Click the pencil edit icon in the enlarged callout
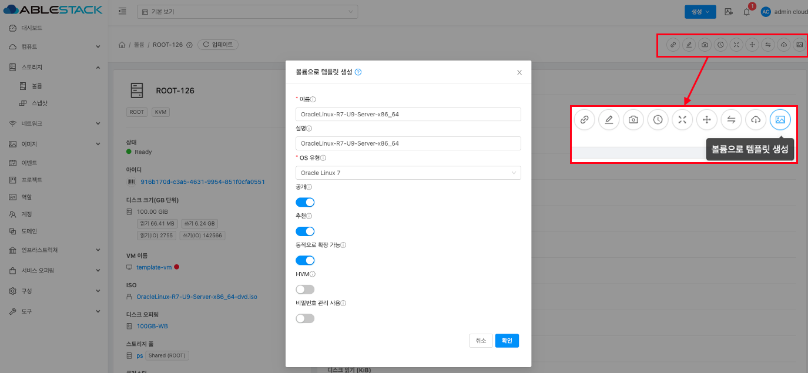Screen dimensions: 808x373 pyautogui.click(x=609, y=120)
